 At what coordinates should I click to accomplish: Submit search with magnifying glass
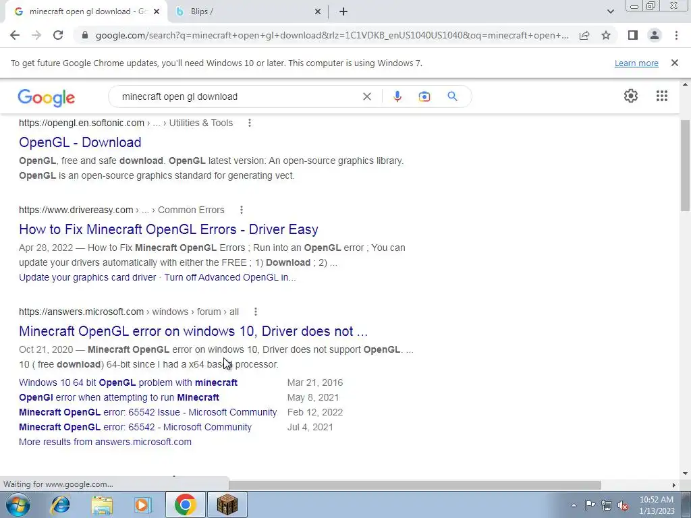click(x=452, y=96)
